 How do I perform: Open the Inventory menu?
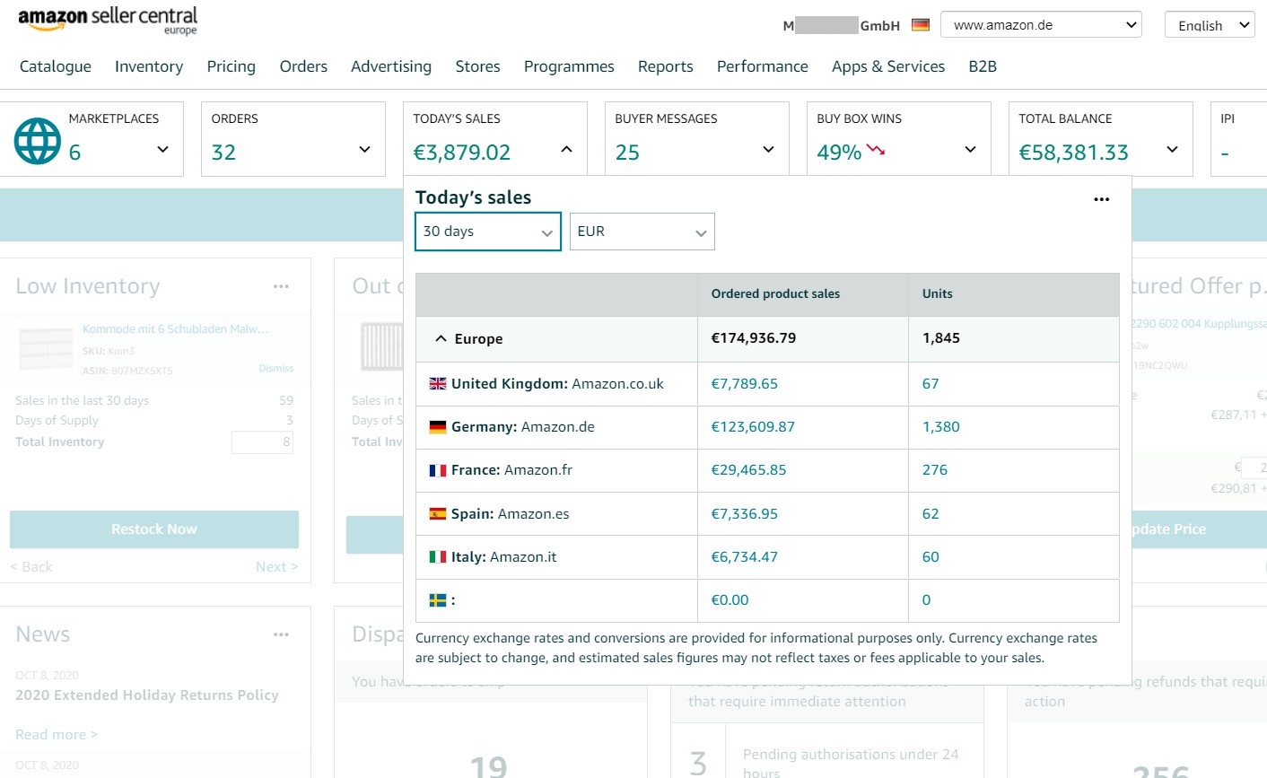(x=149, y=66)
